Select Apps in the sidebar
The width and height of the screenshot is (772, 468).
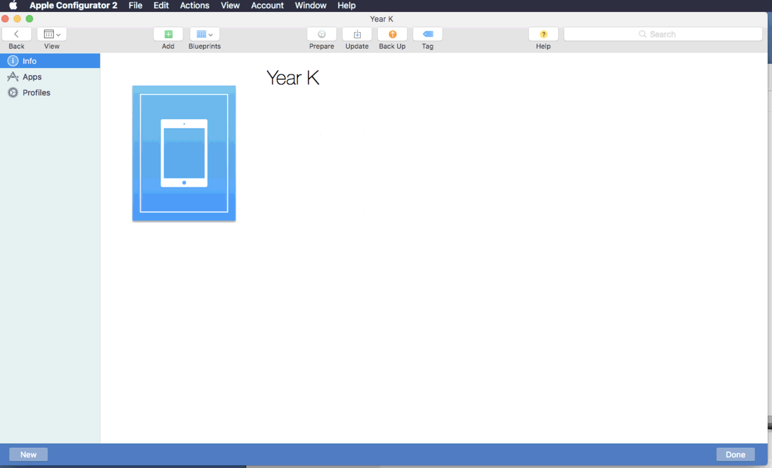(32, 77)
